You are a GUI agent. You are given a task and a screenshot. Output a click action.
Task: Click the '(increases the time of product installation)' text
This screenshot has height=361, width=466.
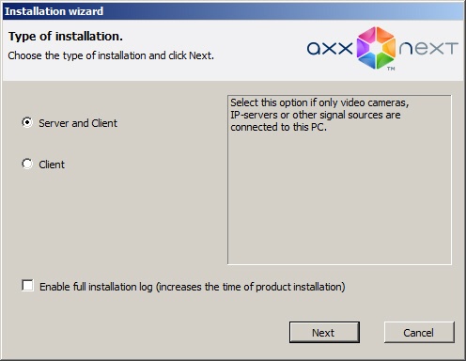[250, 287]
